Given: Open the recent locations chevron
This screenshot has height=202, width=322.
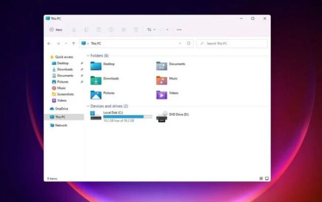Looking at the screenshot, I should click(66, 44).
